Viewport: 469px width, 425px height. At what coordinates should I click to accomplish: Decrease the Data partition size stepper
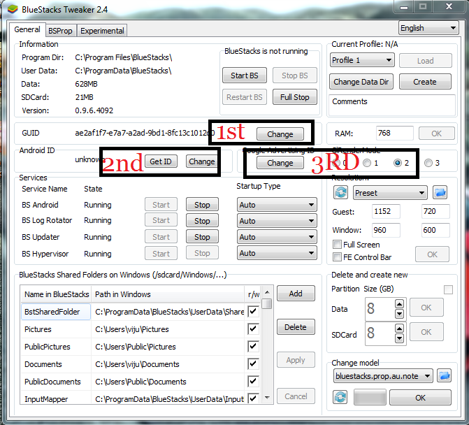(399, 314)
